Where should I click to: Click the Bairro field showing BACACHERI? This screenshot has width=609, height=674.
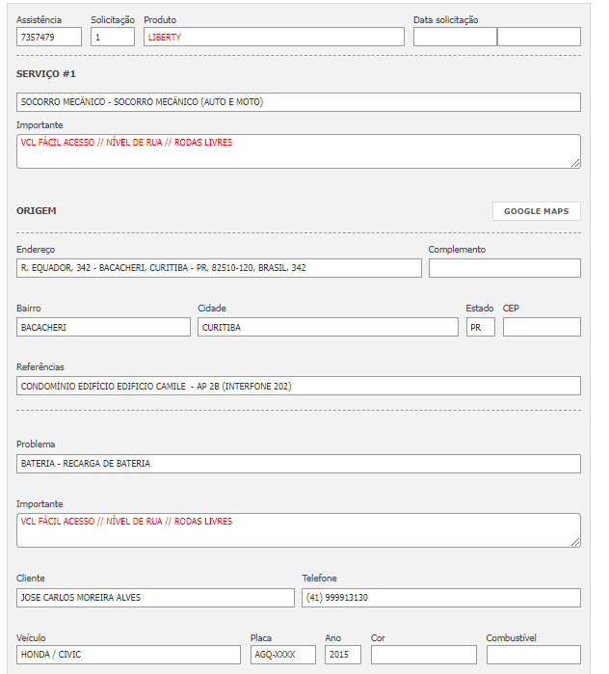[103, 327]
